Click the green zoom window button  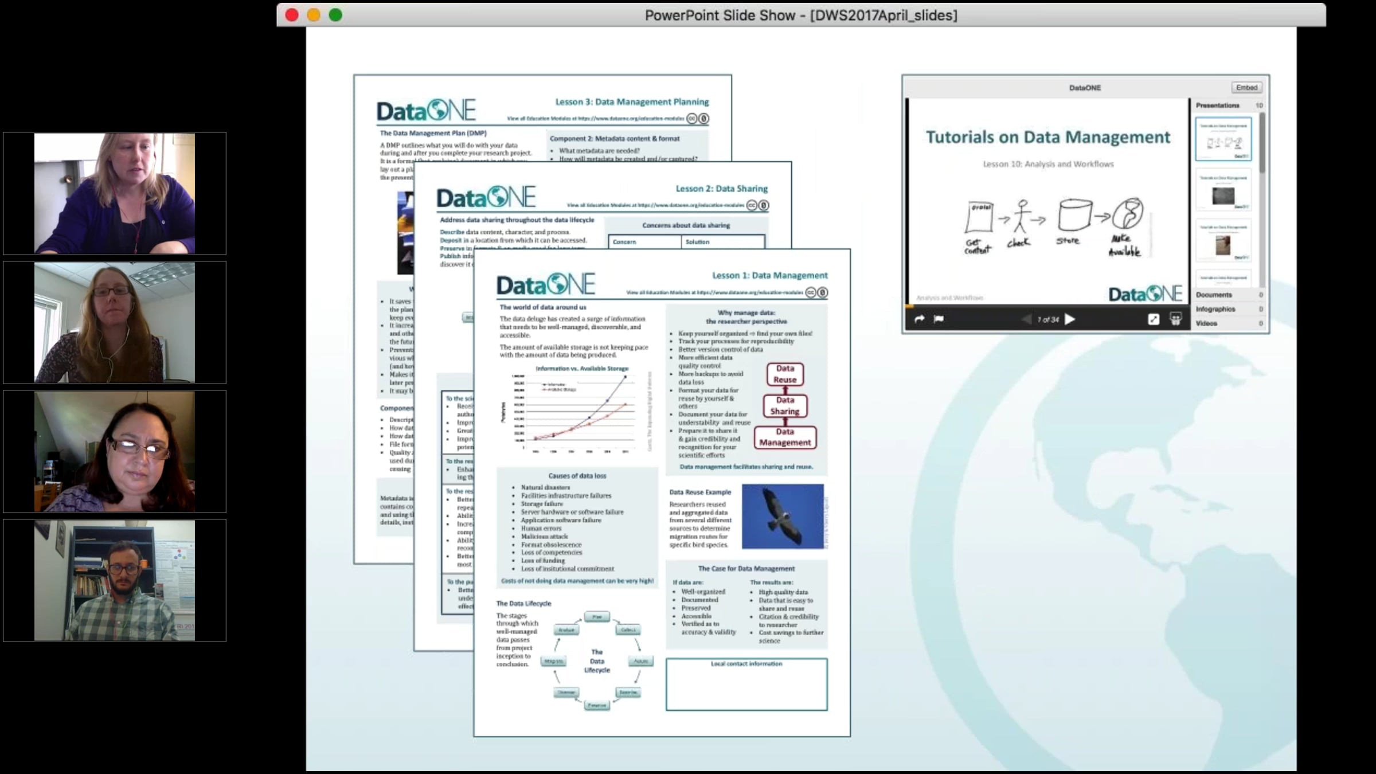[x=335, y=15]
